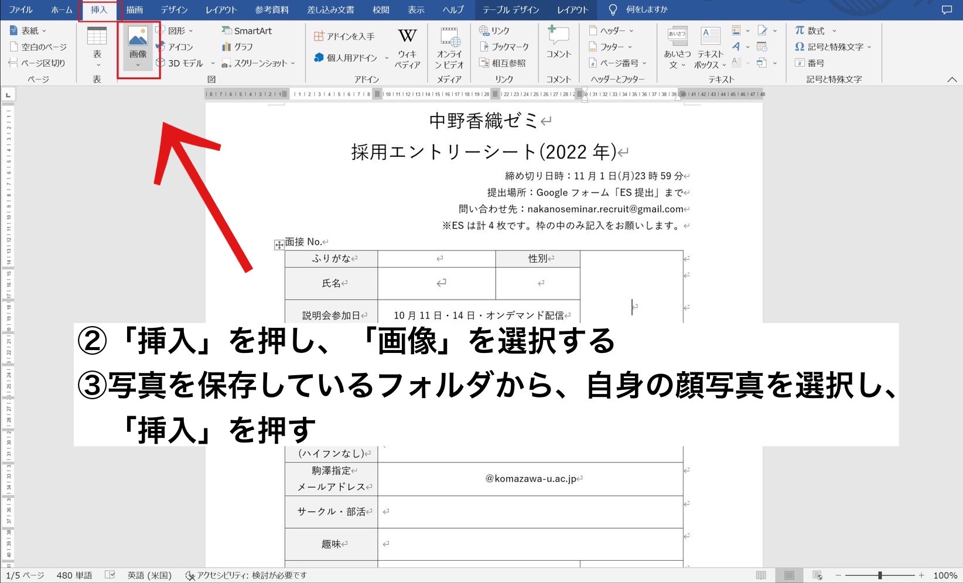Open 個人用アドイン my add-ins
The height and width of the screenshot is (583, 963).
(x=346, y=57)
